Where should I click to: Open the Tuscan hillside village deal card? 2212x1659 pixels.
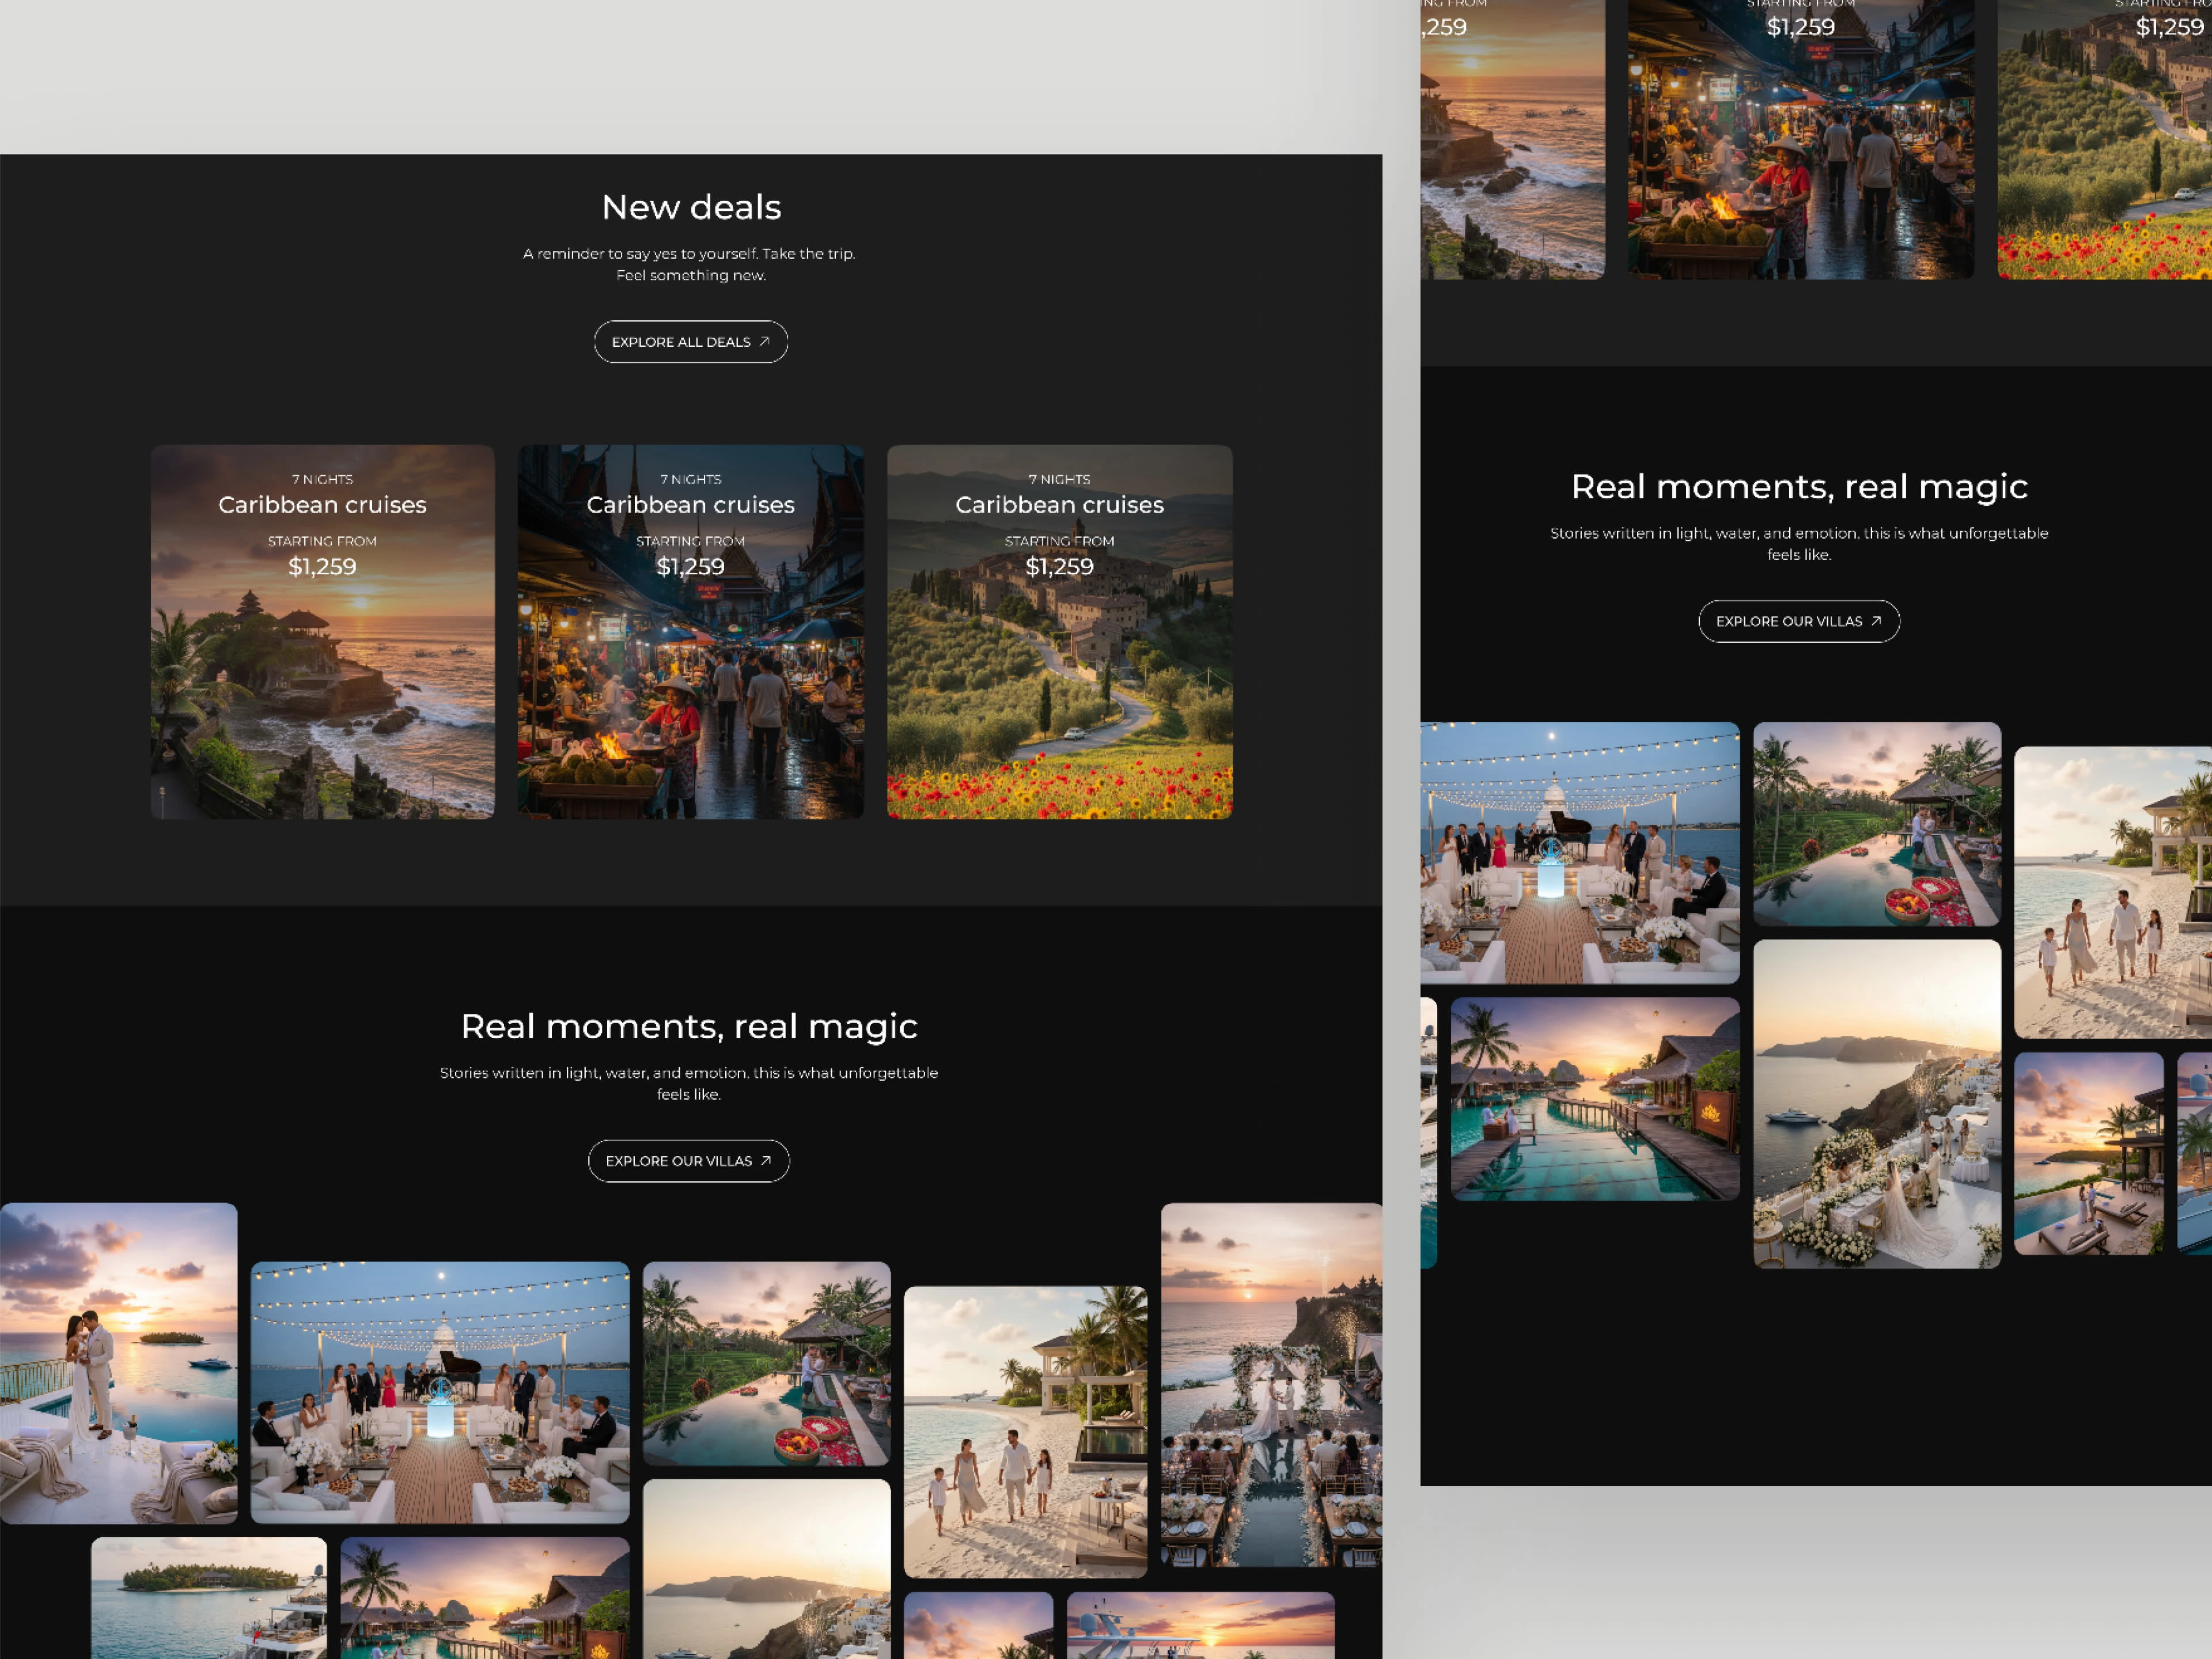tap(1059, 680)
